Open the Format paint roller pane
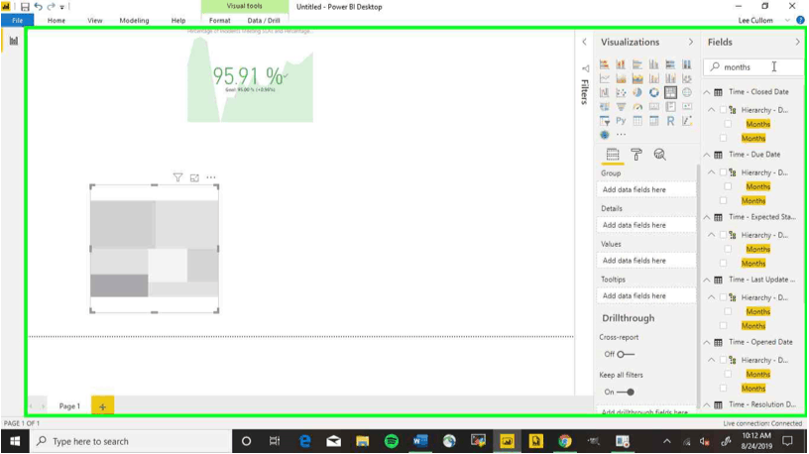The height and width of the screenshot is (454, 809). (636, 155)
